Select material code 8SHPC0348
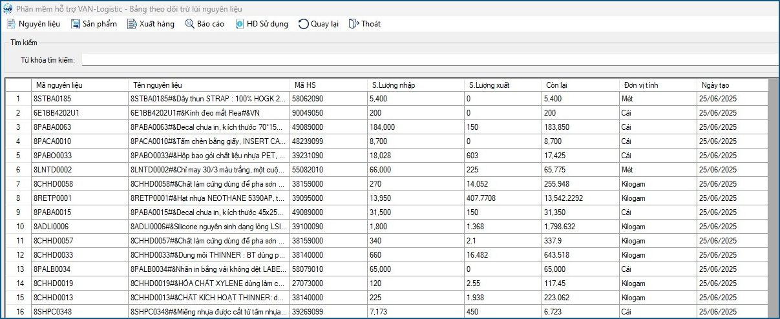The image size is (780, 319). (x=79, y=312)
